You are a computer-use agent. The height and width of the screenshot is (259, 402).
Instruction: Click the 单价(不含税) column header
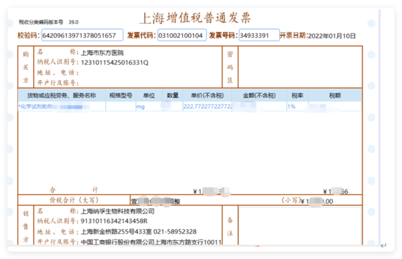pos(208,96)
